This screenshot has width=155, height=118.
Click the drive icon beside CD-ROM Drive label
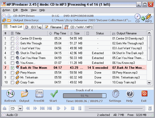click(x=9, y=16)
